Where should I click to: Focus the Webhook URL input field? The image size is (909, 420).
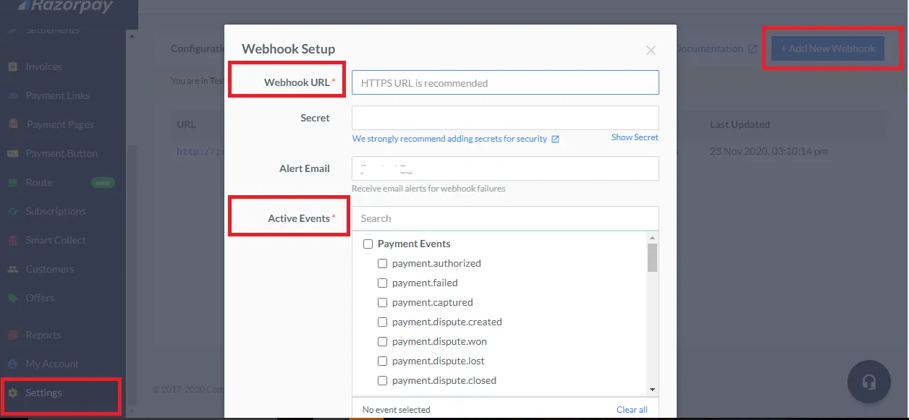click(505, 83)
